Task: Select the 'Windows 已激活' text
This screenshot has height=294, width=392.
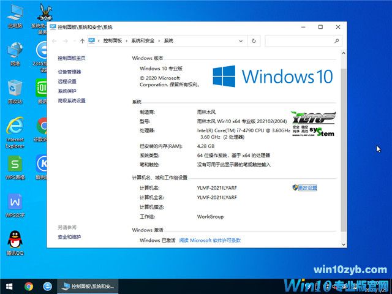Action: tap(157, 241)
